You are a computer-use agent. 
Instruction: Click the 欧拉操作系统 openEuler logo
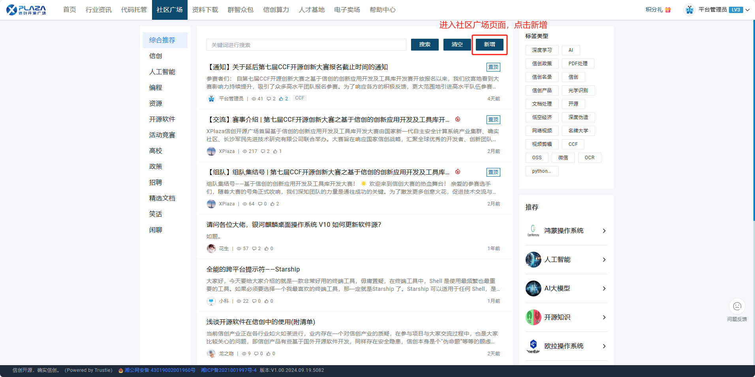click(533, 346)
